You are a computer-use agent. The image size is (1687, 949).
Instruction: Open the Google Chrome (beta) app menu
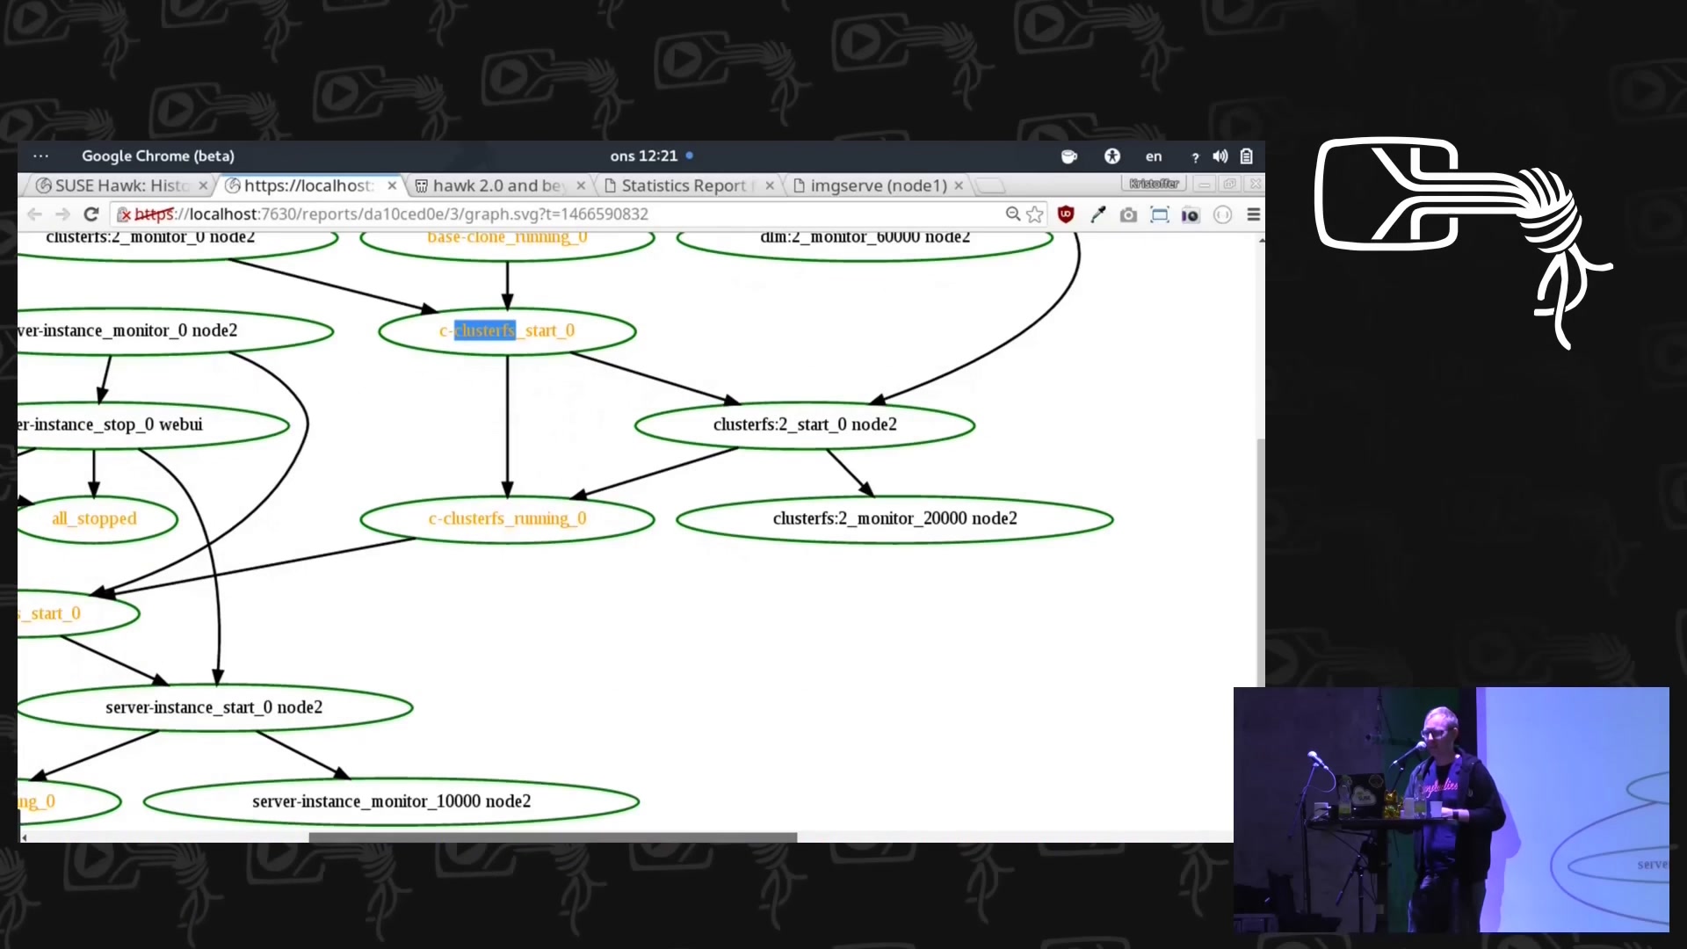point(158,156)
